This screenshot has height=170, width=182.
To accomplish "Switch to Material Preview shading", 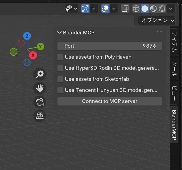I will (153, 9).
